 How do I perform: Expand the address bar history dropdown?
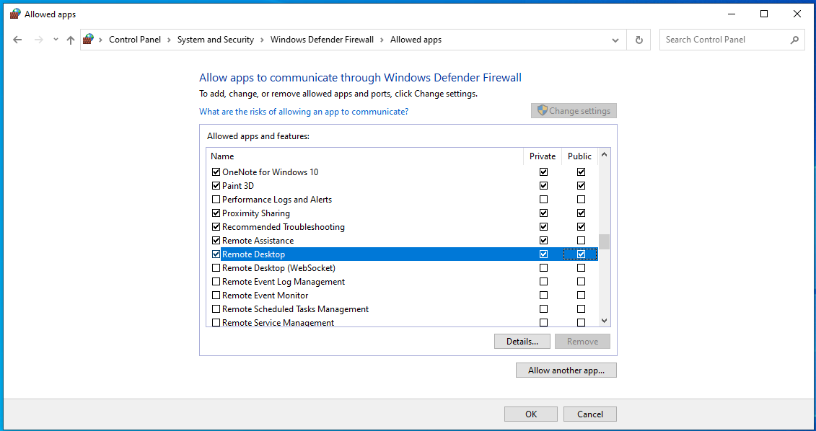(x=615, y=40)
